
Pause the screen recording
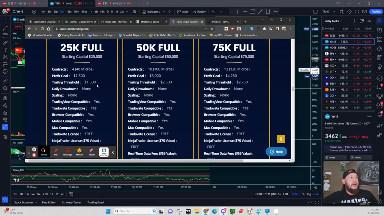[x=34, y=149]
